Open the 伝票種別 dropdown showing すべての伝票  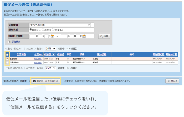tap(60, 25)
